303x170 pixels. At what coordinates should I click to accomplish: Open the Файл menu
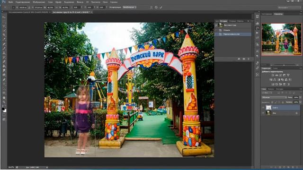point(11,2)
